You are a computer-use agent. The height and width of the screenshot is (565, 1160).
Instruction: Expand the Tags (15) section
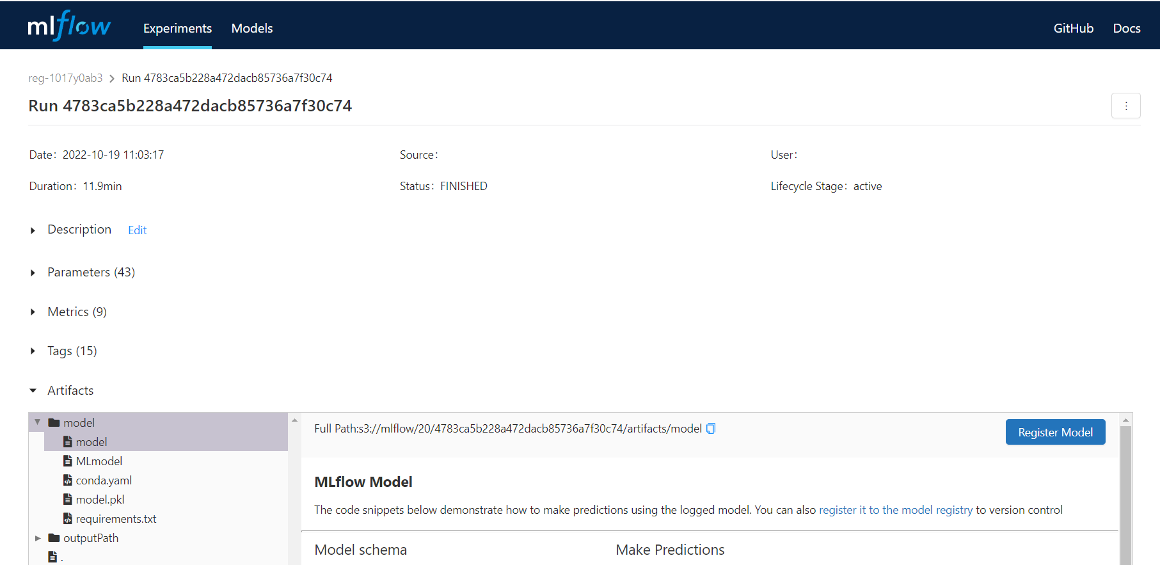[33, 351]
